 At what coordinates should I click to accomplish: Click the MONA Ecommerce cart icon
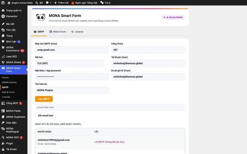3,48
